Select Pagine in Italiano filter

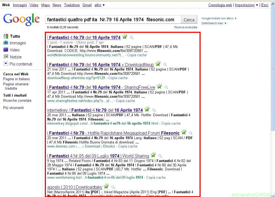point(16,79)
